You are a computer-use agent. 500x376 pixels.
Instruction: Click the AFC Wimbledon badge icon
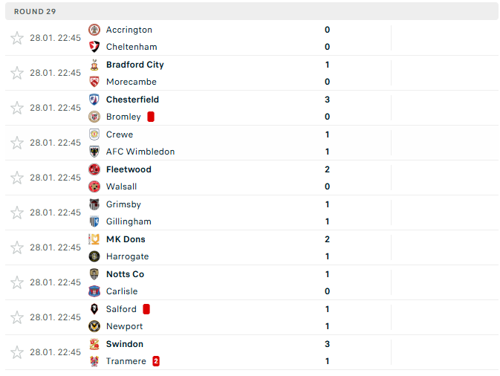click(94, 152)
